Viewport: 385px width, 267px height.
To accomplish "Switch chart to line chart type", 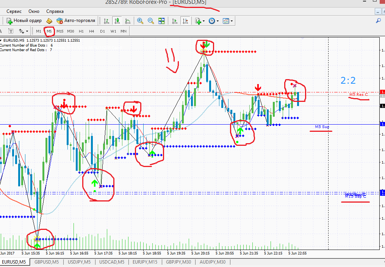I will pyautogui.click(x=128, y=21).
